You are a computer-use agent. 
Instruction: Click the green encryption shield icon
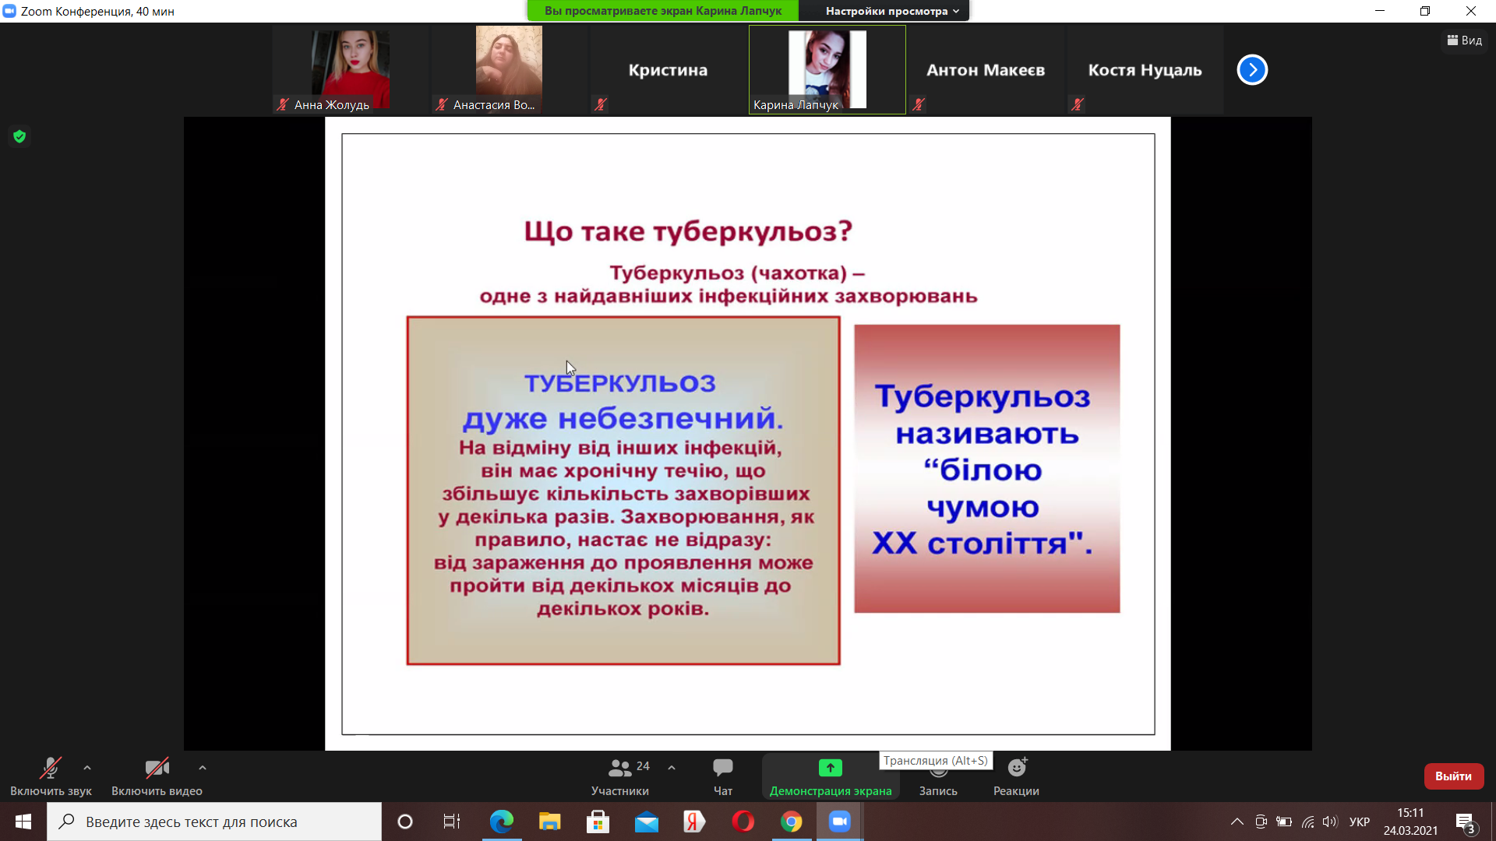[19, 137]
